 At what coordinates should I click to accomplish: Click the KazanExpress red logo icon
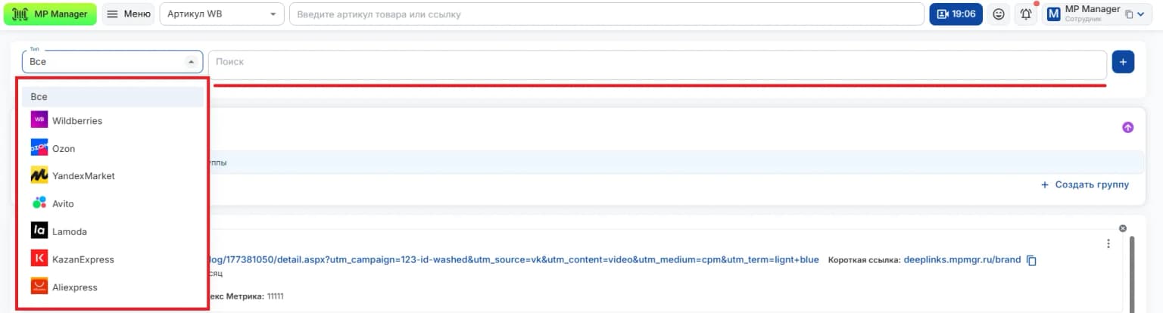pos(39,259)
